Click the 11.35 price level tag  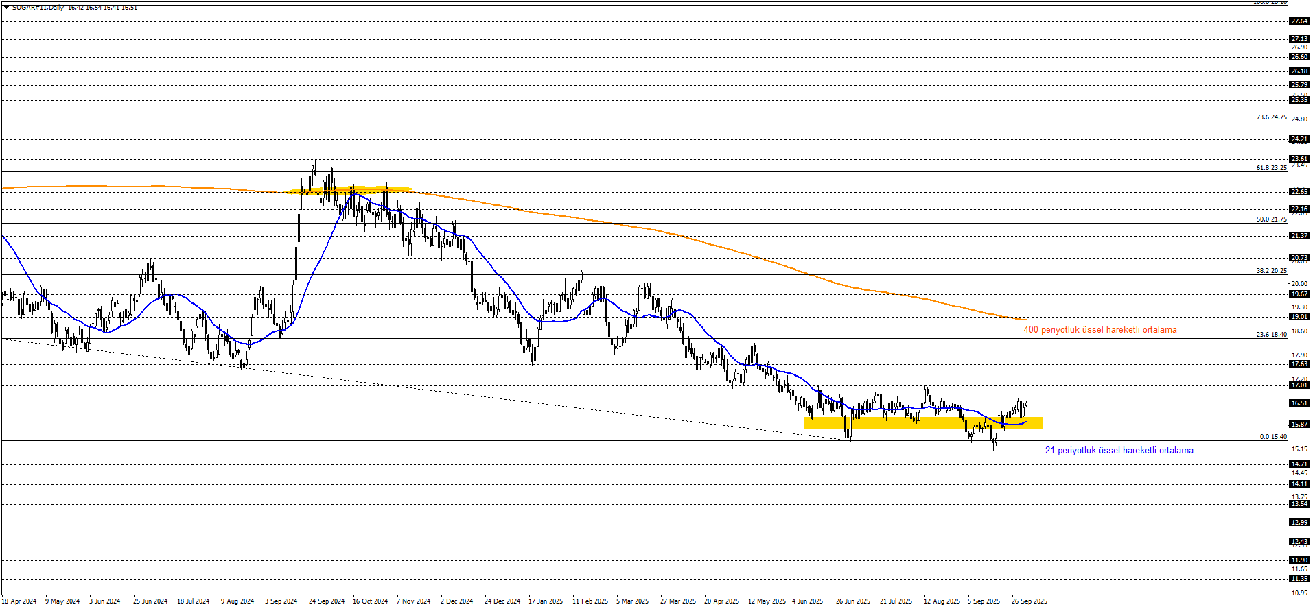[1299, 579]
